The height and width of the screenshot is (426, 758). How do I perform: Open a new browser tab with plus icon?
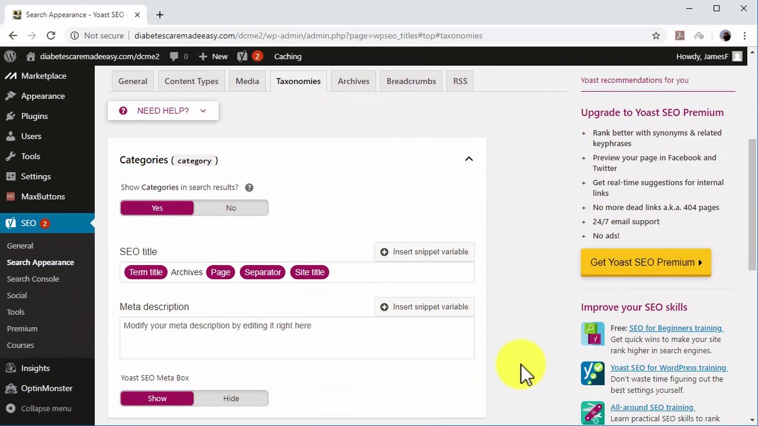click(x=160, y=15)
